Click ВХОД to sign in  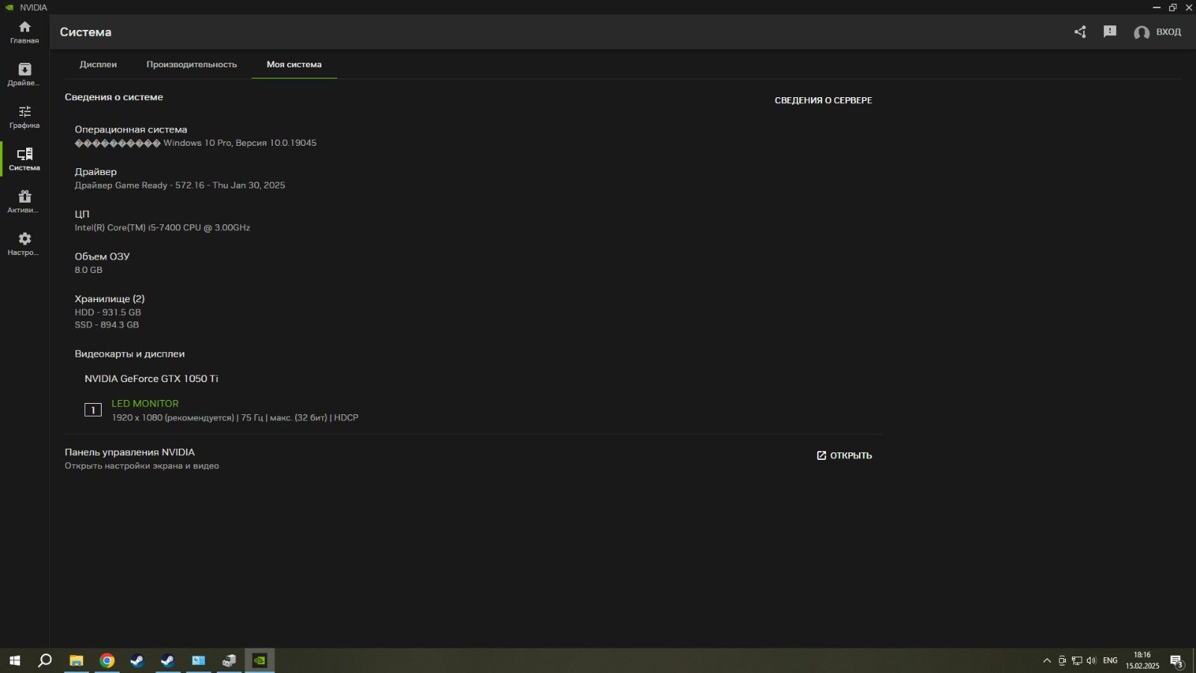pos(1168,32)
